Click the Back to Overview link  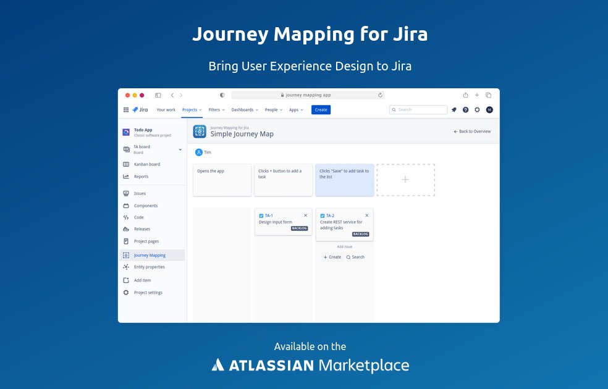pos(472,132)
